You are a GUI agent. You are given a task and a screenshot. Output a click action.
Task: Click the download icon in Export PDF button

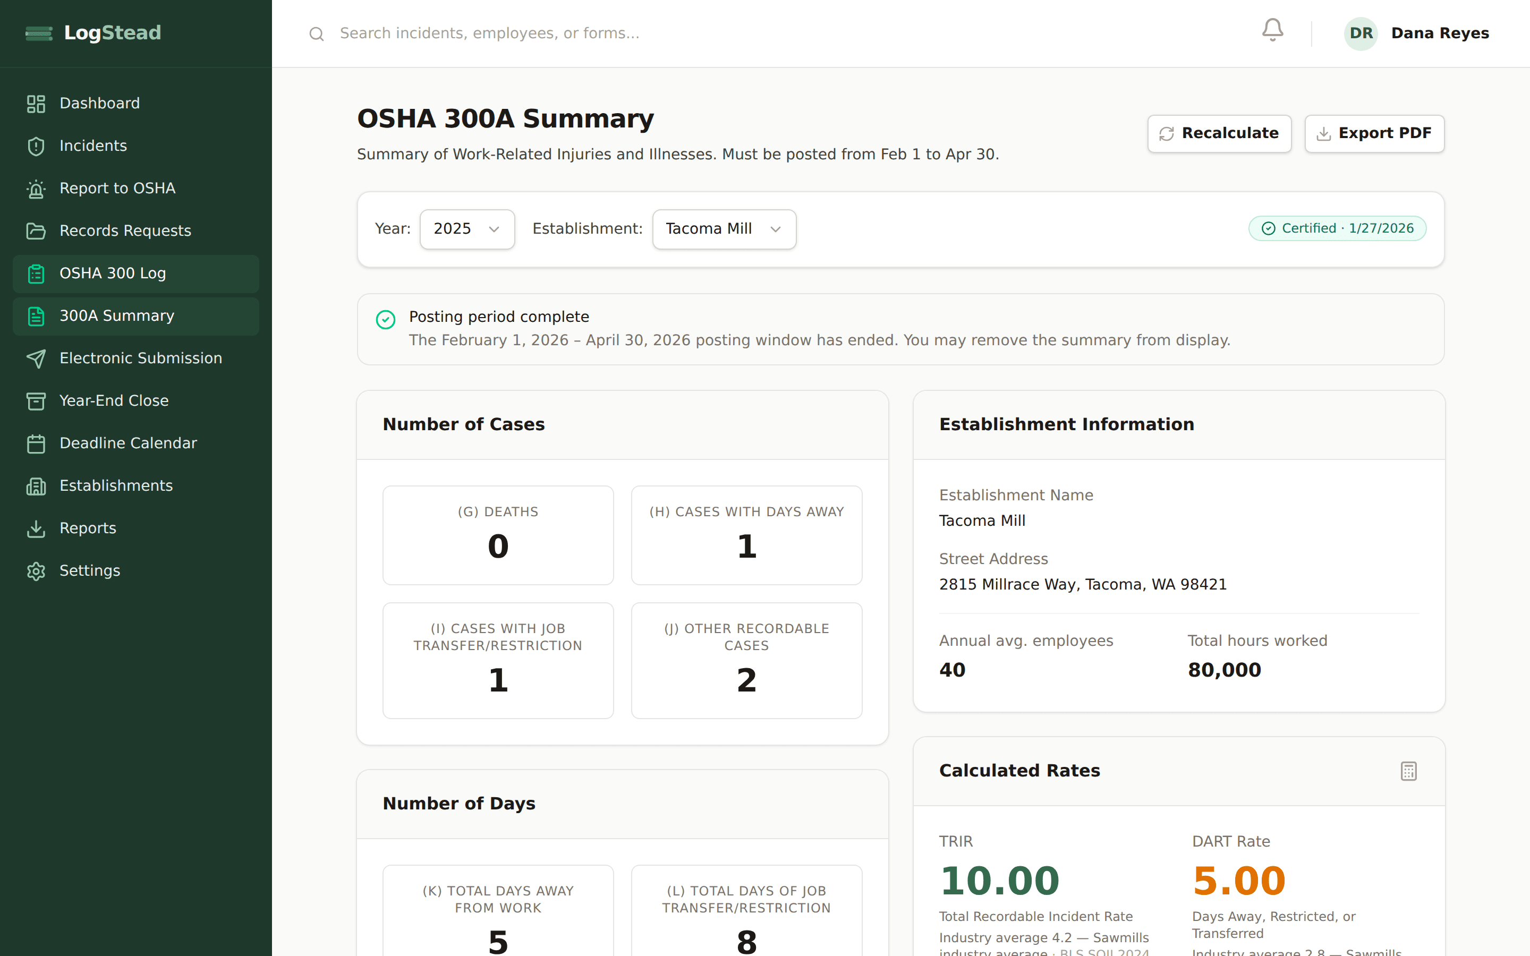1323,133
